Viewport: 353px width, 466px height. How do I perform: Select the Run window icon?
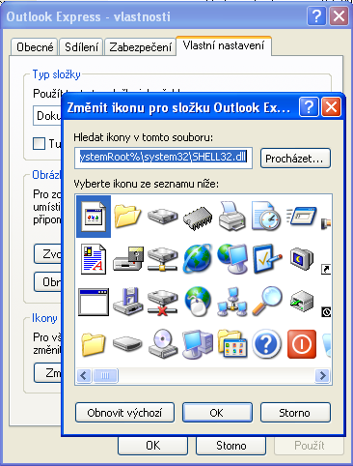[301, 216]
